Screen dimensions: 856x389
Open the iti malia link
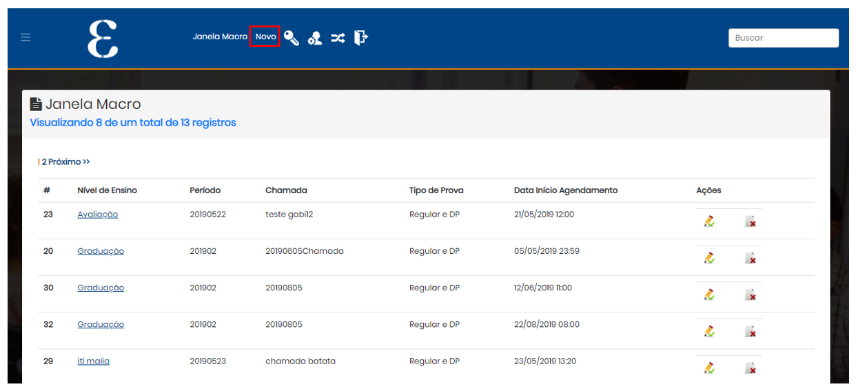click(x=93, y=361)
